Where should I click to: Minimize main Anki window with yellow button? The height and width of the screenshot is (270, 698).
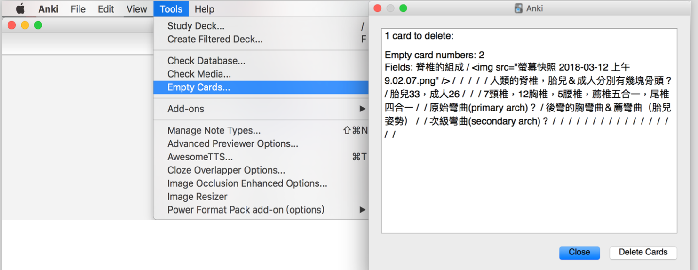click(x=25, y=25)
